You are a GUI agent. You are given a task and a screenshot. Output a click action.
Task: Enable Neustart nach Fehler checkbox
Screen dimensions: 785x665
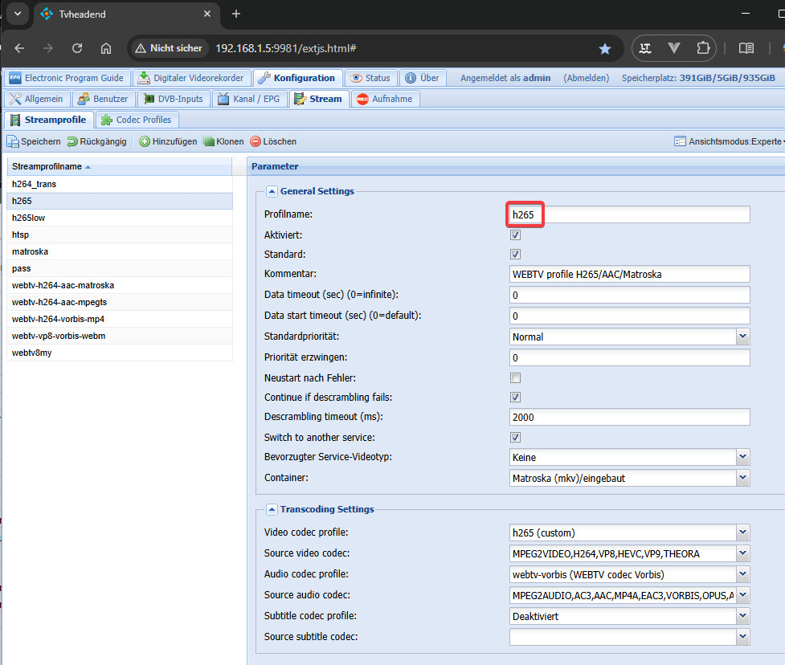click(516, 378)
